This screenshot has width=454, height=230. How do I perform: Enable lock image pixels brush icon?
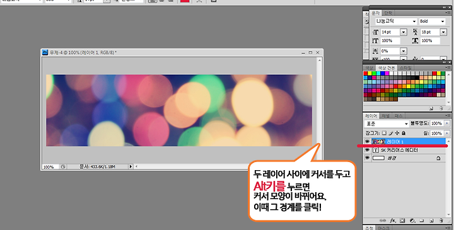[x=390, y=133]
